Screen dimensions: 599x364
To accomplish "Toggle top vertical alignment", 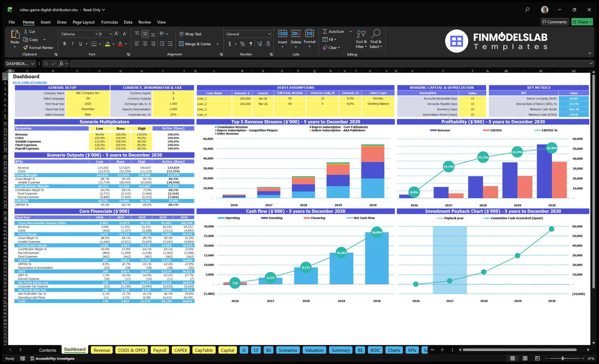I will [x=136, y=34].
